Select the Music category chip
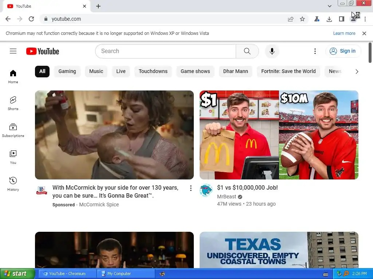373x279 pixels. (x=96, y=72)
